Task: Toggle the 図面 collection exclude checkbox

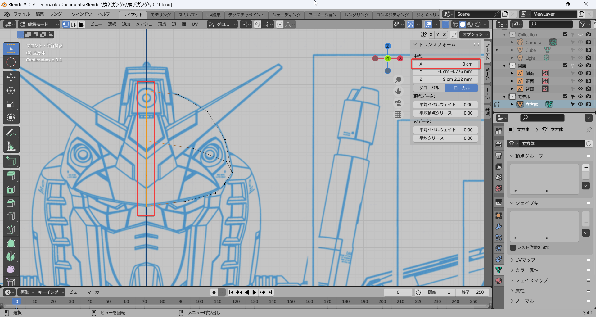Action: (x=565, y=66)
